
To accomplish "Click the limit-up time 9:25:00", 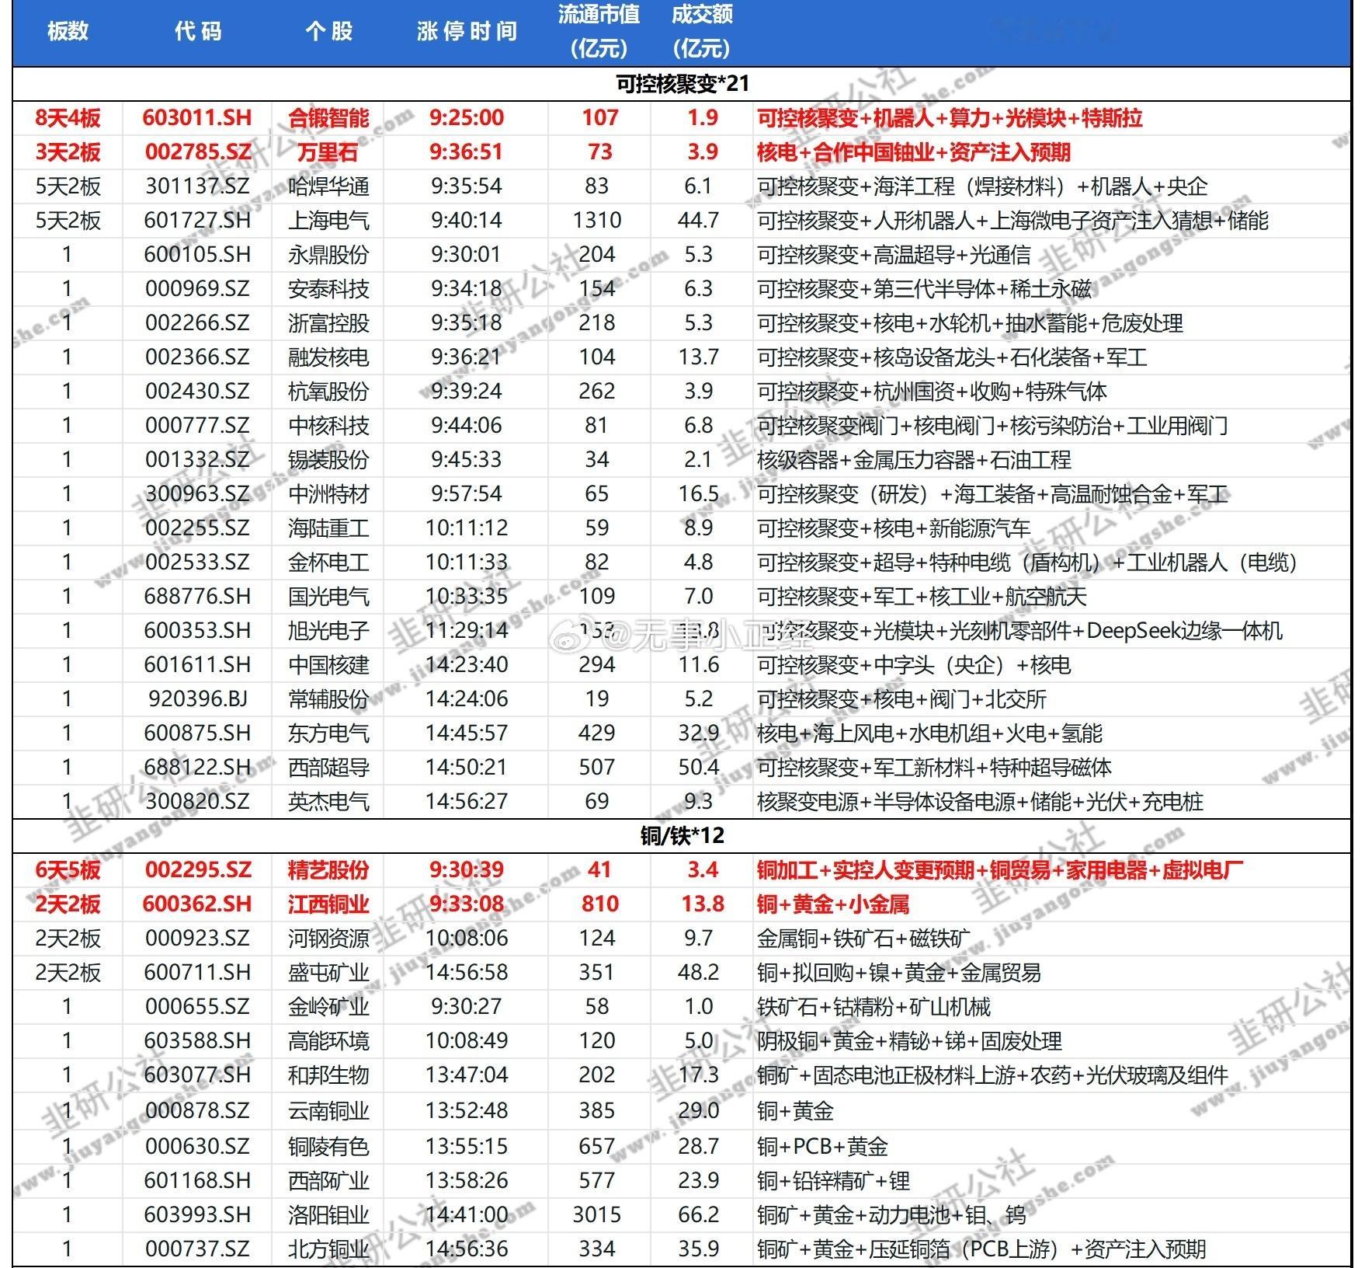I will (x=467, y=117).
